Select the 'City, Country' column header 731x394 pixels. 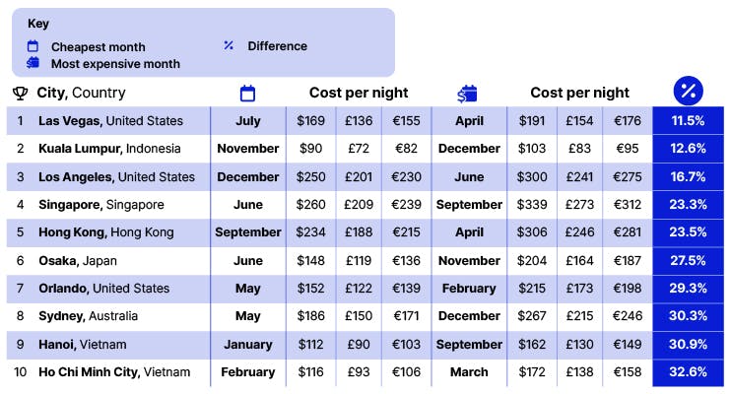coord(82,93)
